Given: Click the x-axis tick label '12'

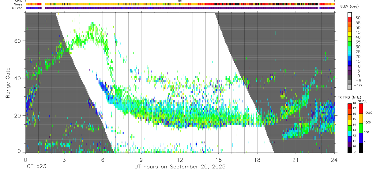Looking at the screenshot, I should (x=180, y=160).
